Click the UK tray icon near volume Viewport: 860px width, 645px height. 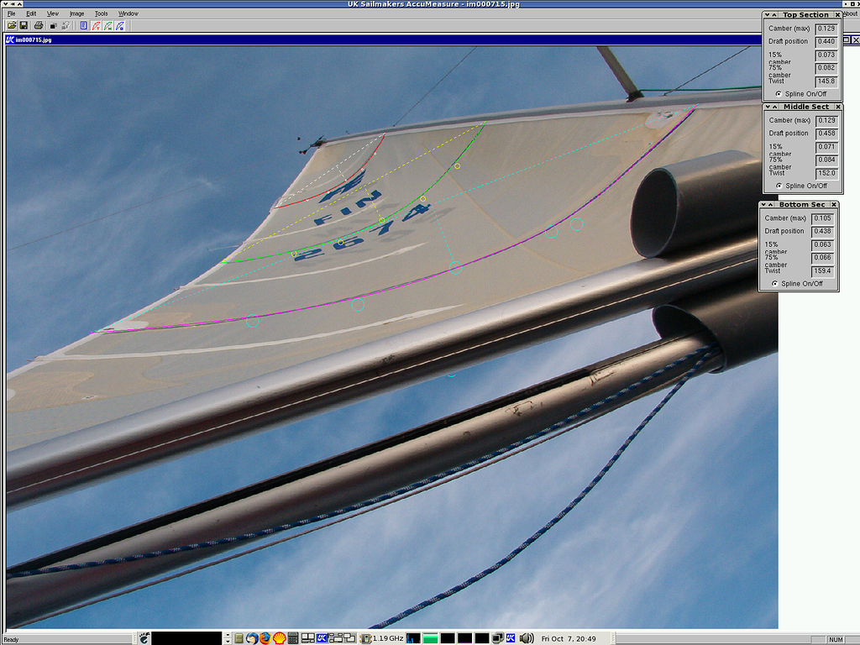click(x=510, y=638)
